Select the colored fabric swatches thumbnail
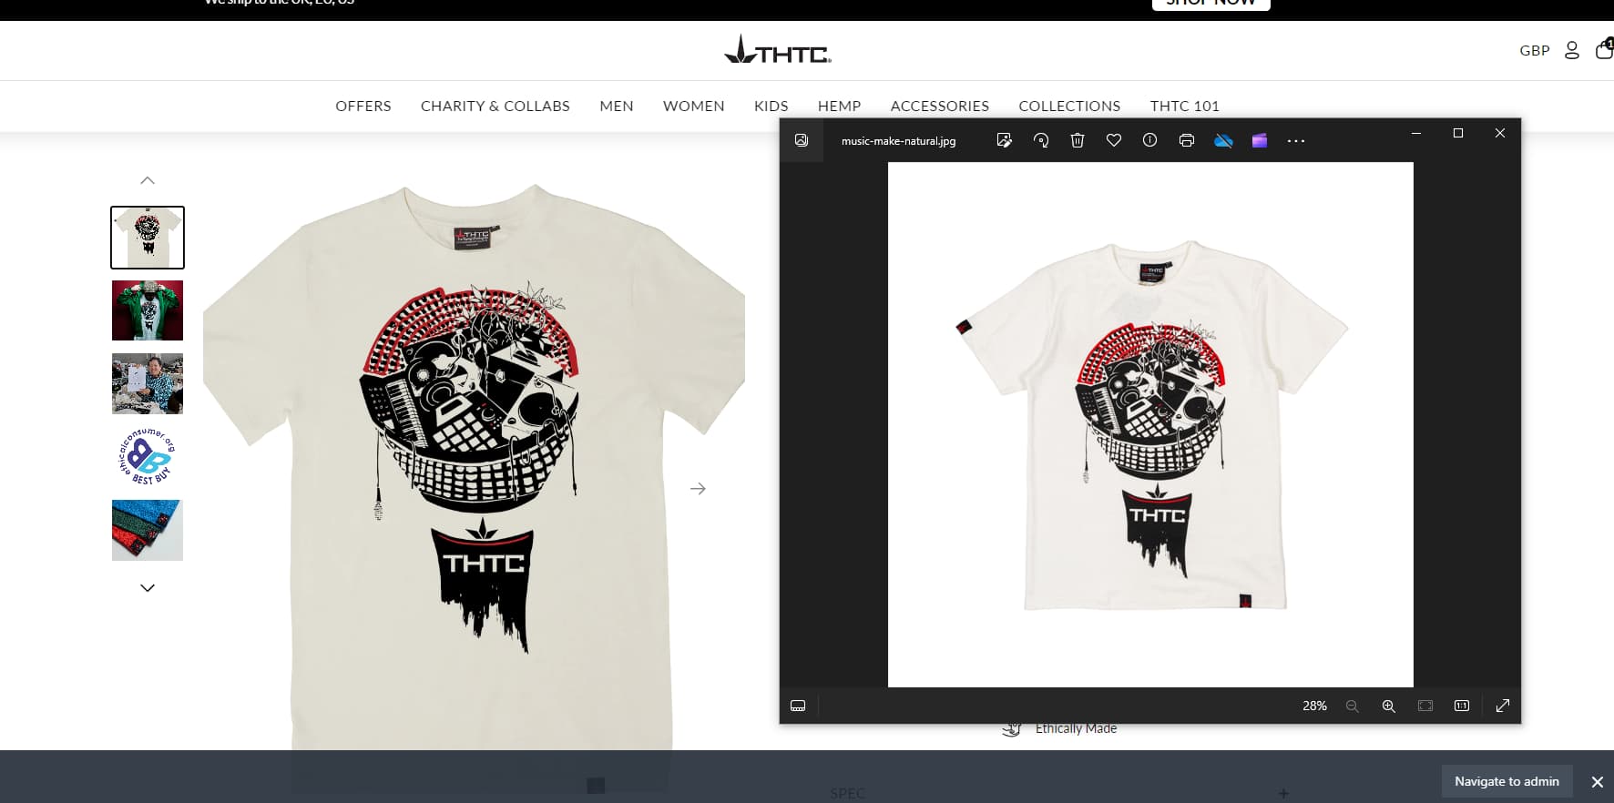The height and width of the screenshot is (803, 1614). 148,530
